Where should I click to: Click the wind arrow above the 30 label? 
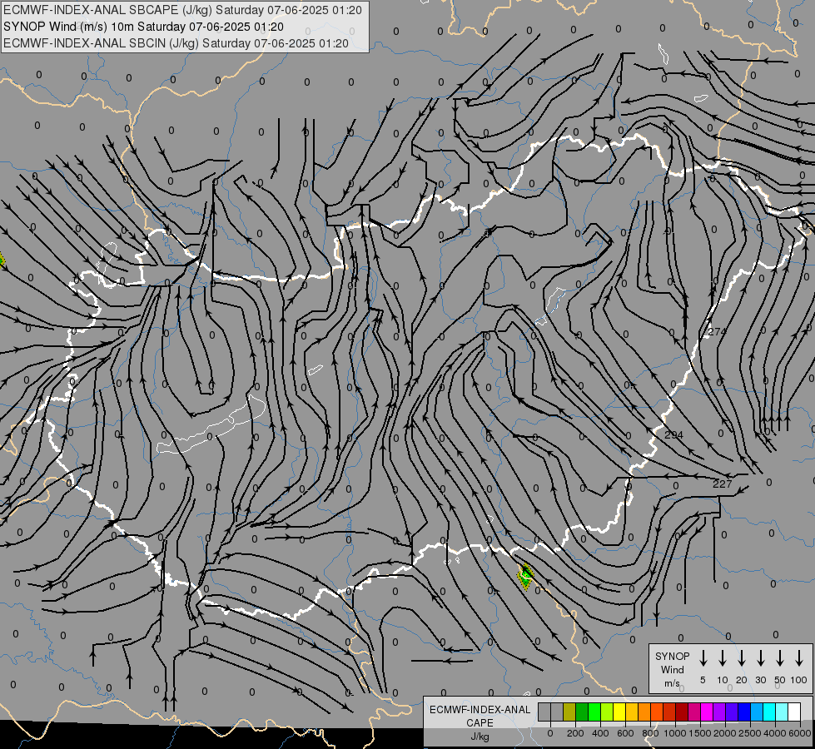coord(760,658)
